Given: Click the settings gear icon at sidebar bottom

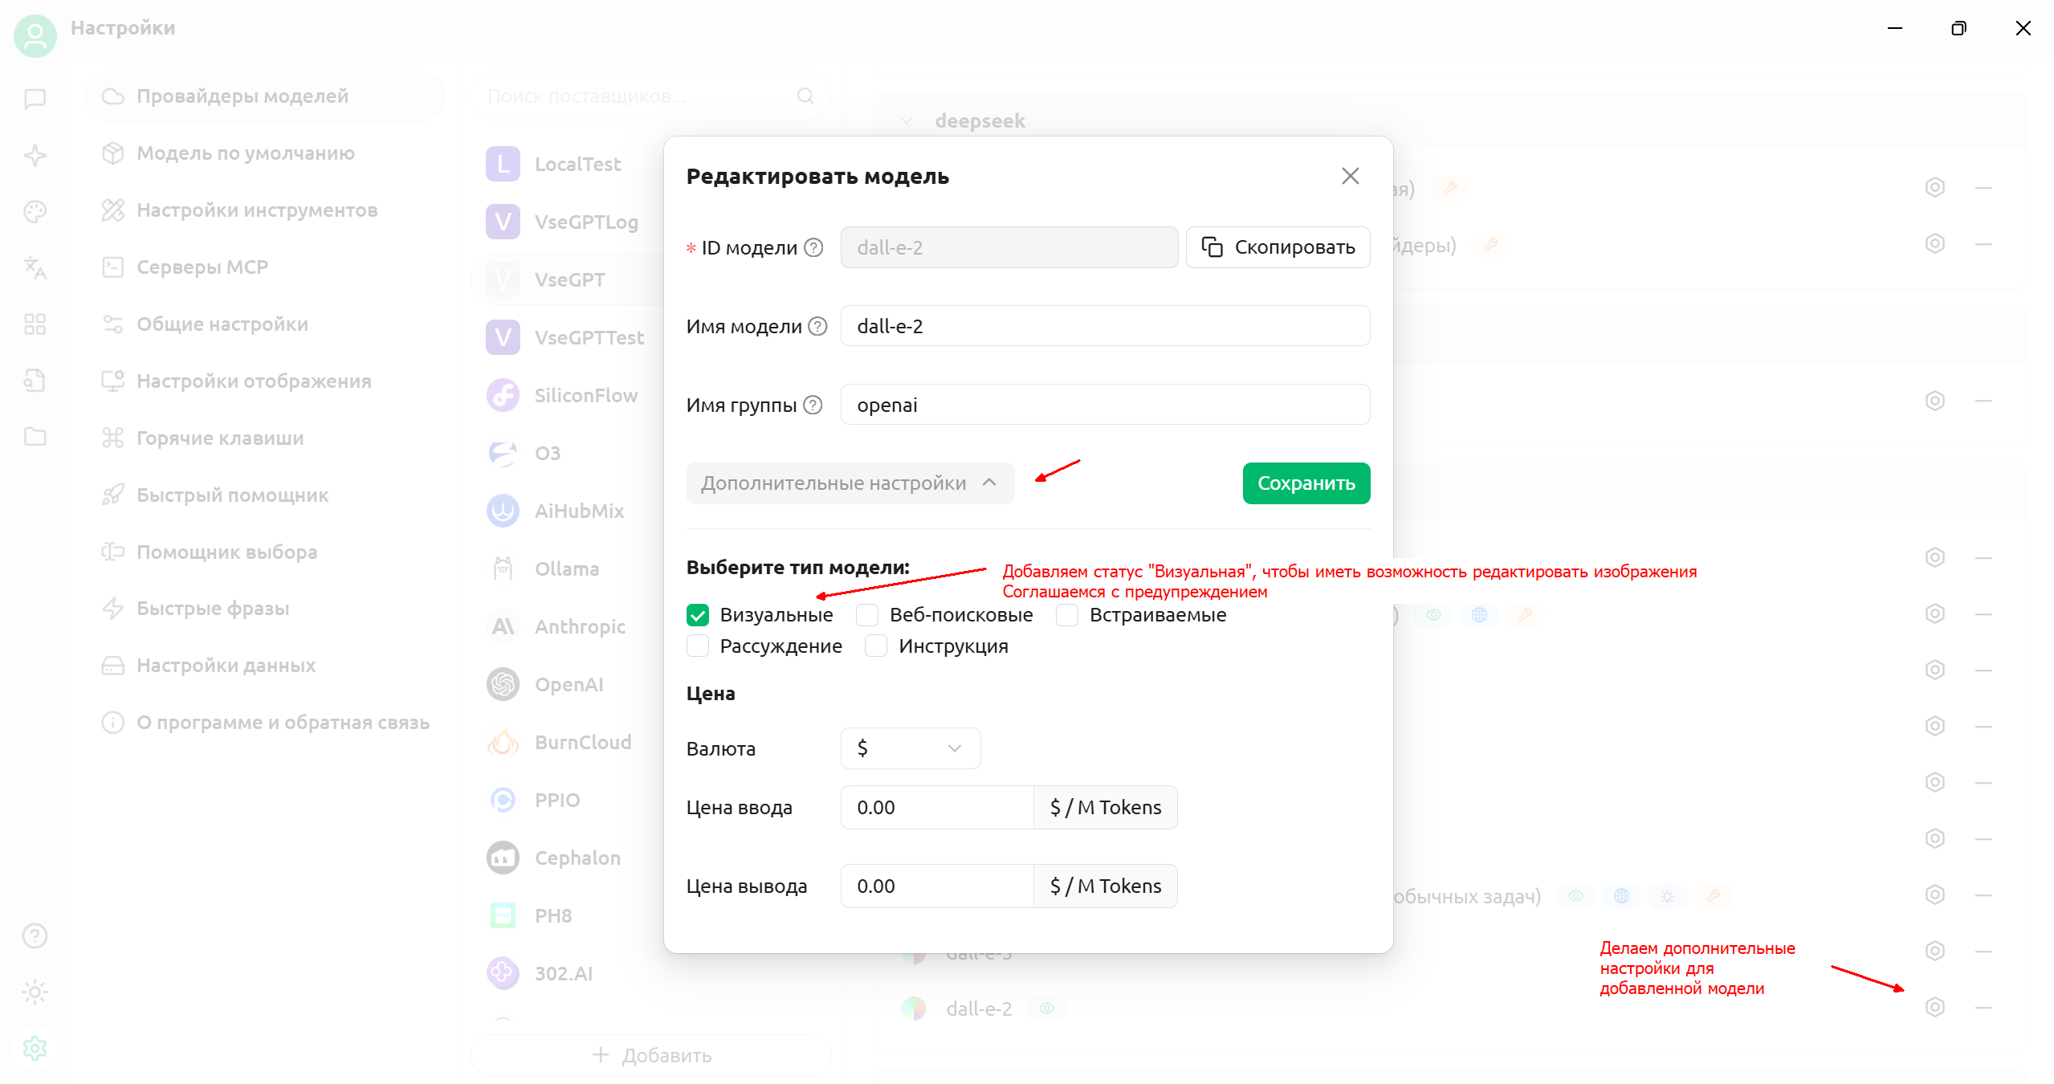Looking at the screenshot, I should 35,1049.
